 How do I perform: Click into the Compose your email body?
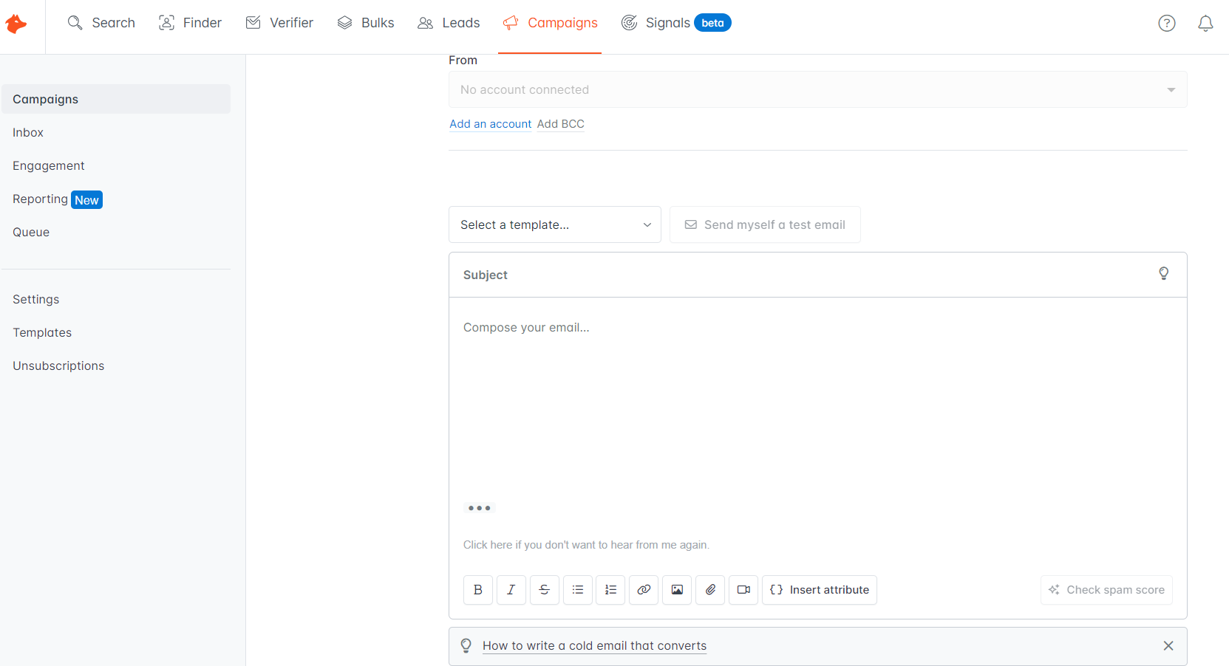click(x=818, y=399)
